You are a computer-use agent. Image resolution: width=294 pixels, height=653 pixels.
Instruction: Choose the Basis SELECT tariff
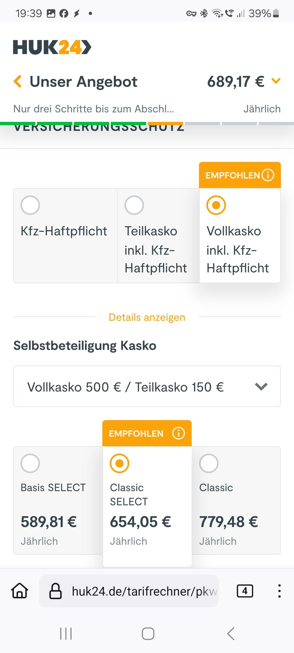click(30, 463)
